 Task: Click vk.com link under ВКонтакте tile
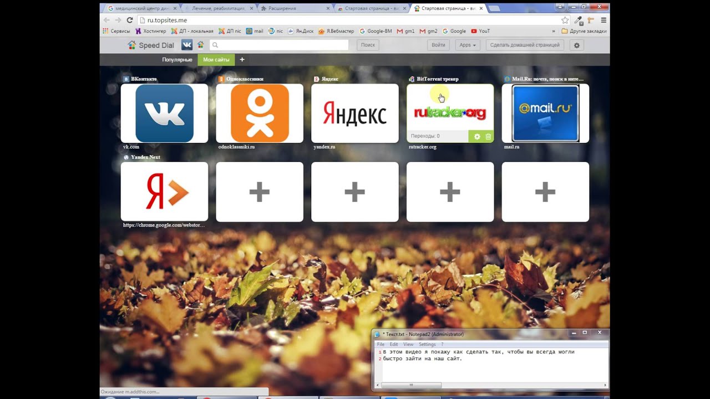131,147
